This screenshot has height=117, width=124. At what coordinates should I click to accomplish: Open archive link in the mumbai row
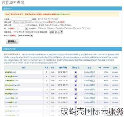(115, 81)
